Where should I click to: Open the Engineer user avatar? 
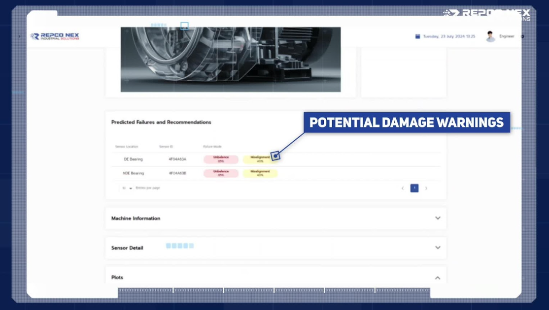[x=490, y=36]
